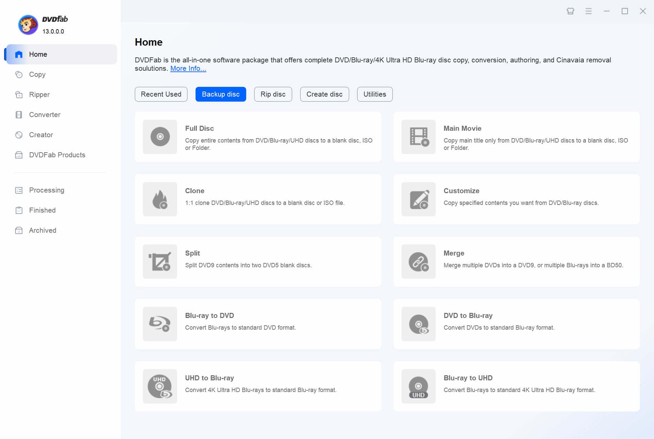Open DVDFab Products in sidebar
This screenshot has height=439, width=654.
coord(57,155)
